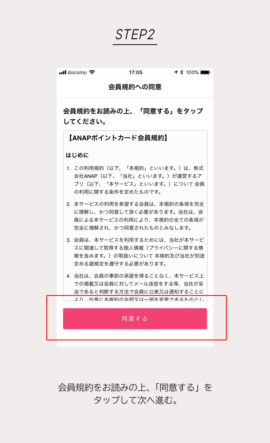Click the location arrow icon
This screenshot has width=270, height=443.
point(176,72)
